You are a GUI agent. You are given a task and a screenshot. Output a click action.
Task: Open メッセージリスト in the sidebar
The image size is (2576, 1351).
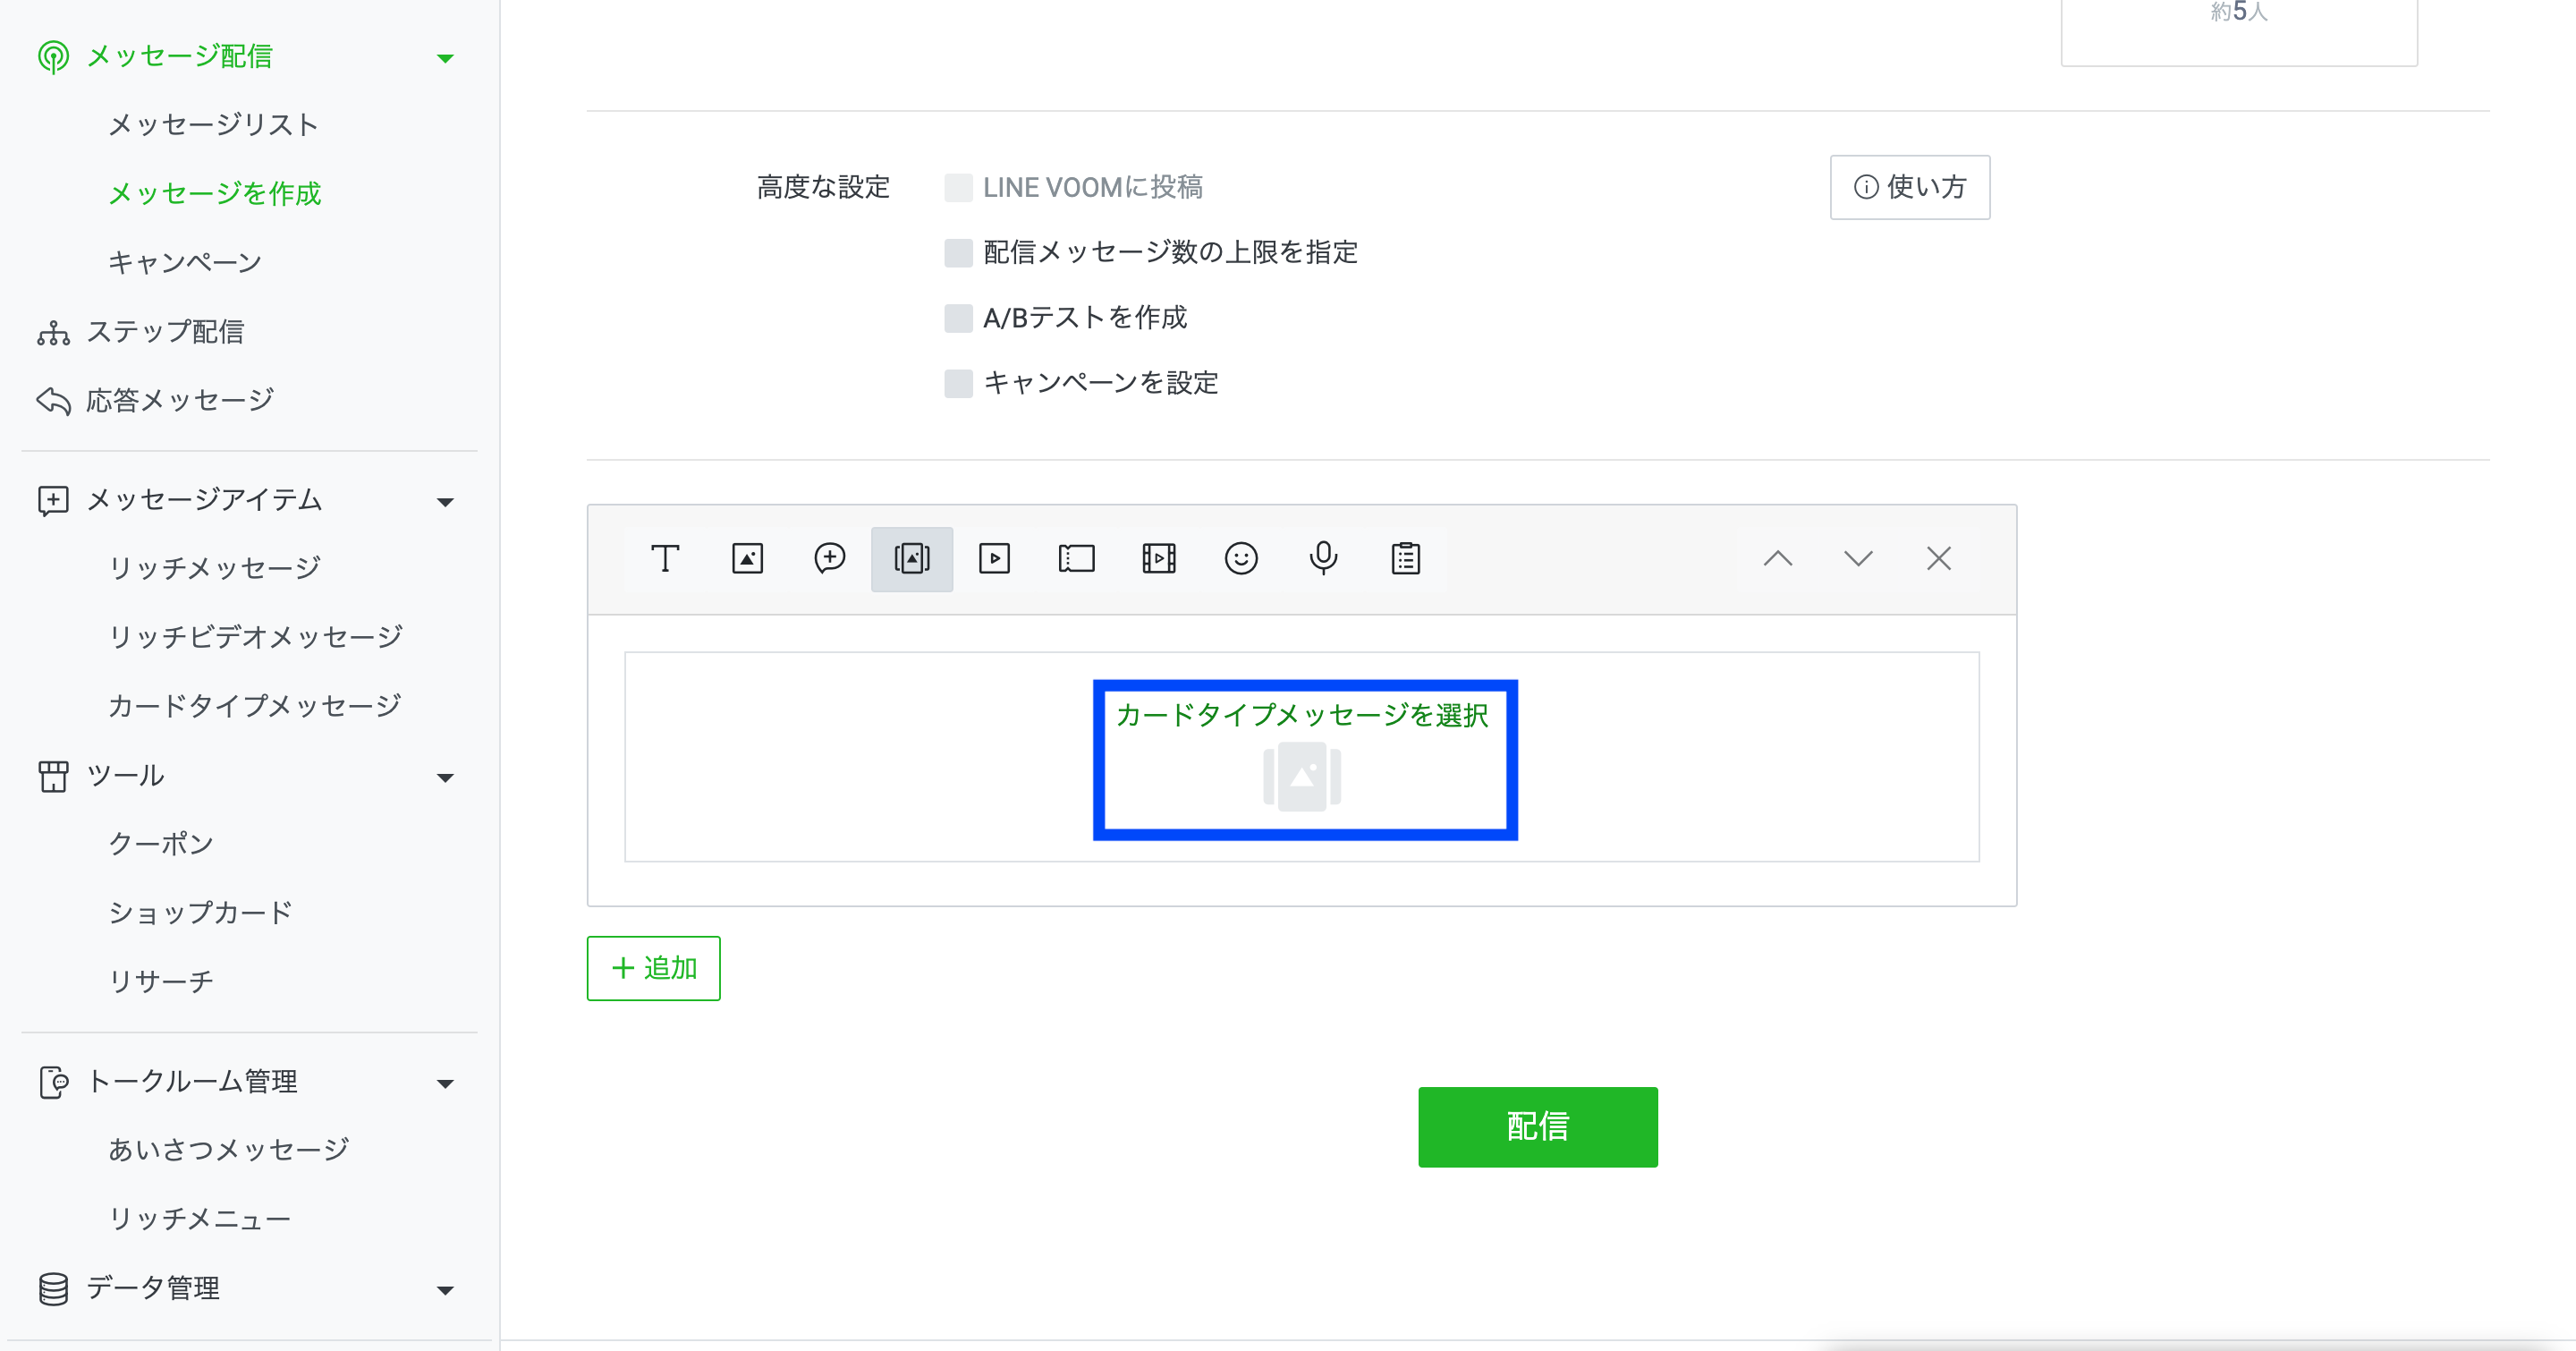click(213, 125)
